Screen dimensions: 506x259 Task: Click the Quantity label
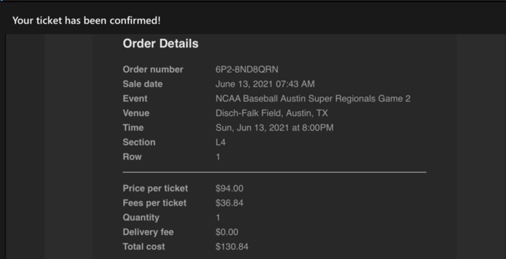[141, 218]
